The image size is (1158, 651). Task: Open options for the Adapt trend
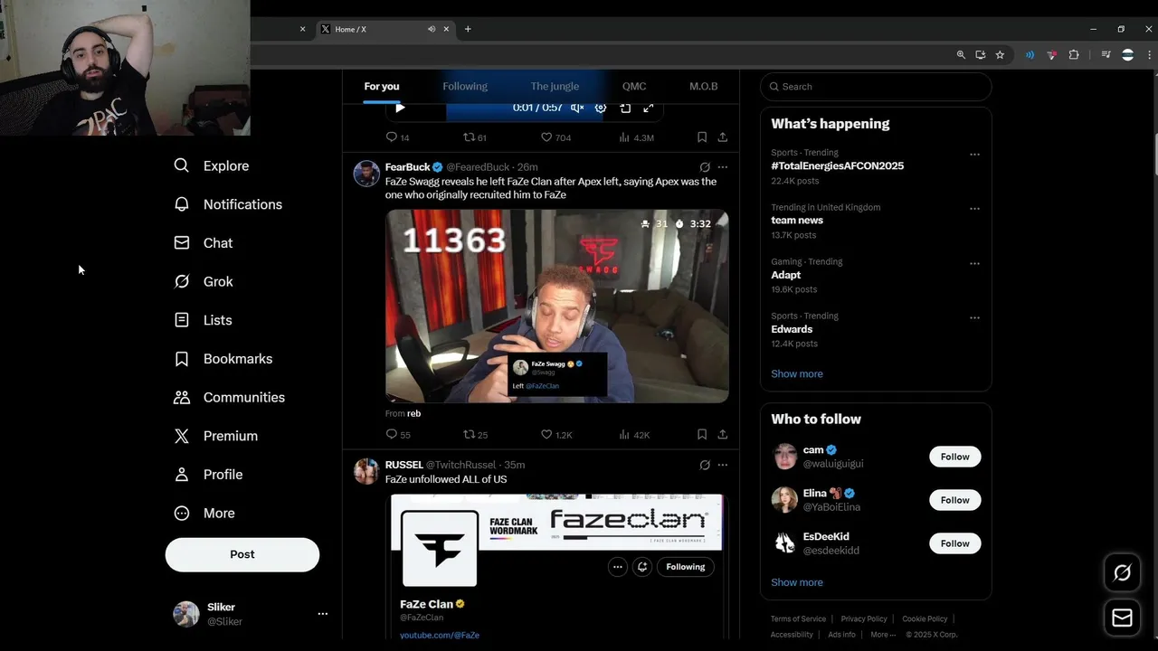(974, 264)
